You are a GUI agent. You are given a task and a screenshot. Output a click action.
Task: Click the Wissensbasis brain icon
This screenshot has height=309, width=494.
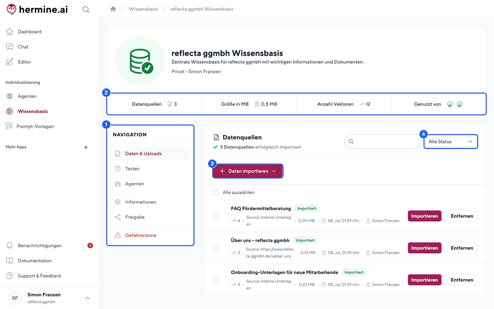[x=10, y=111]
